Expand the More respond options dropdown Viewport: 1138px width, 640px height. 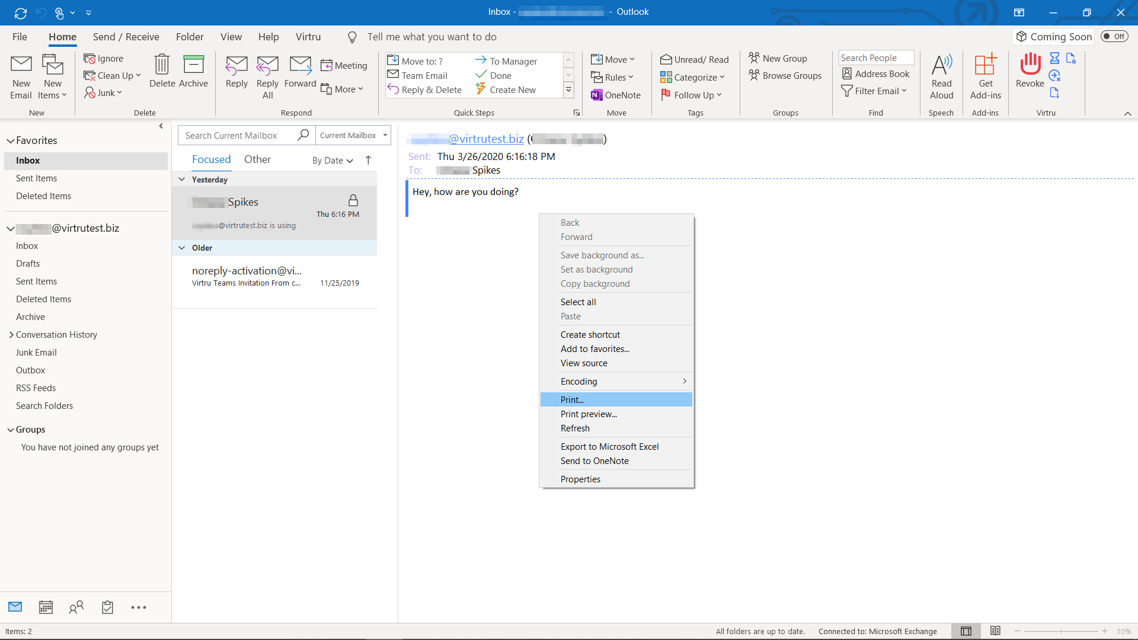[x=342, y=89]
